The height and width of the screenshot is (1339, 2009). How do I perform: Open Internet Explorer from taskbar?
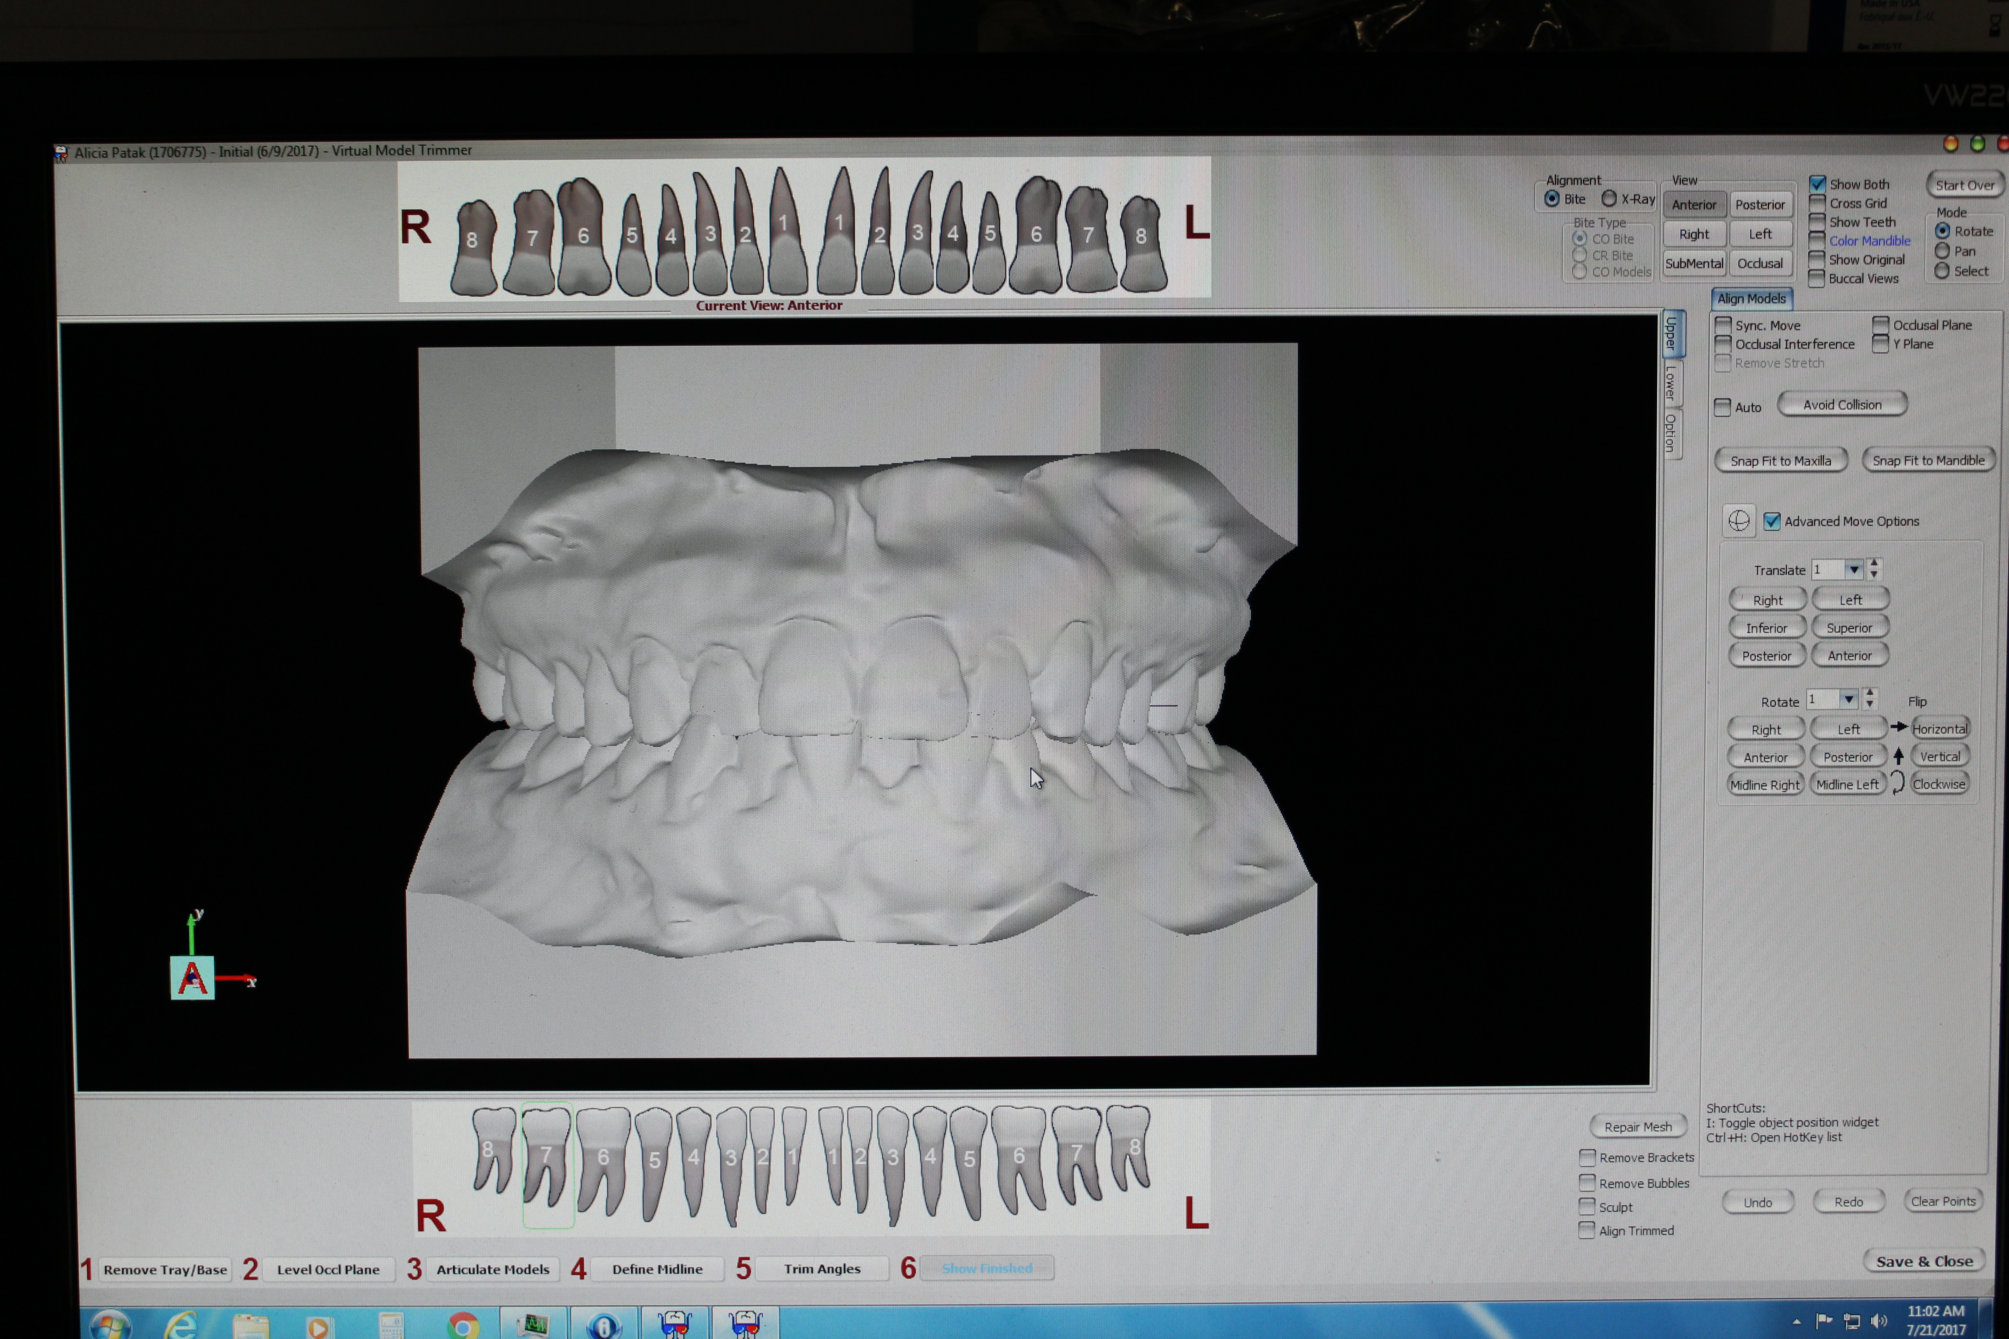tap(181, 1325)
